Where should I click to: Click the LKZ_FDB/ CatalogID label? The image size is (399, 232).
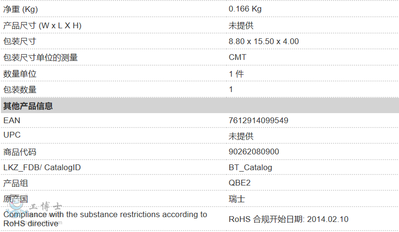pyautogui.click(x=42, y=167)
